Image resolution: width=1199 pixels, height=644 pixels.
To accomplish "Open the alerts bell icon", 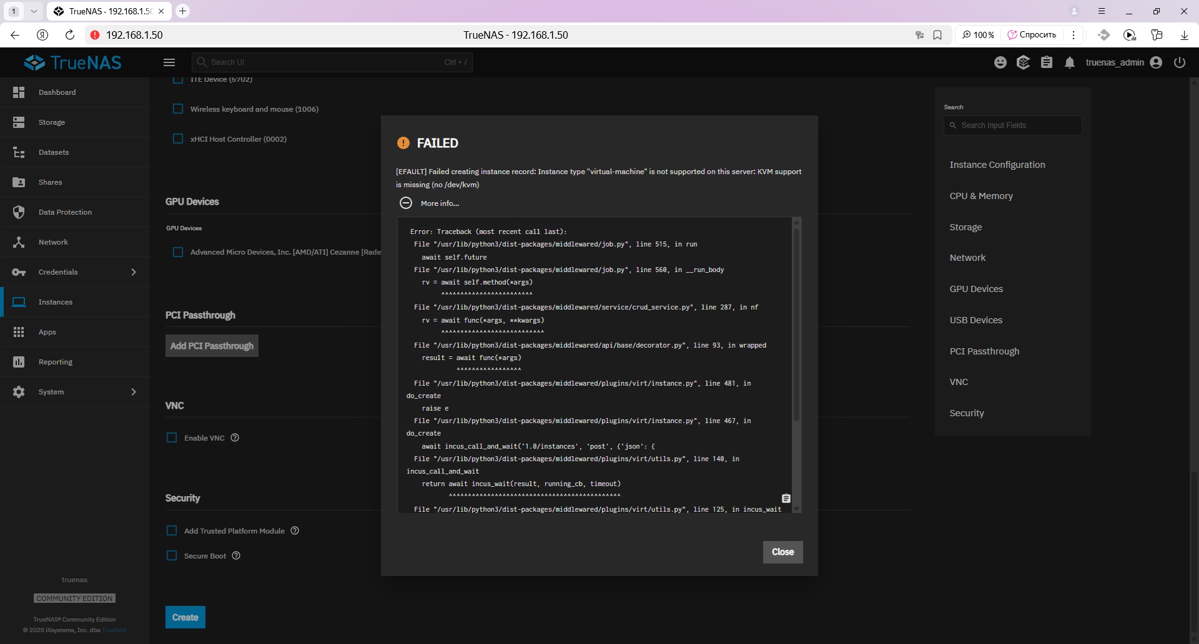I will click(1070, 62).
